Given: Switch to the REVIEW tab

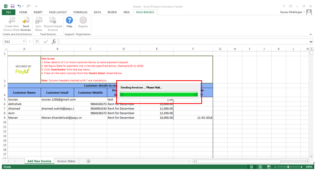Looking at the screenshot, I should pos(112,12).
